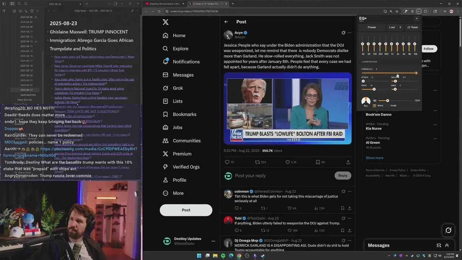Open bookmarks icon in Obsidian sidebar
The image size is (462, 260).
tap(26, 4)
